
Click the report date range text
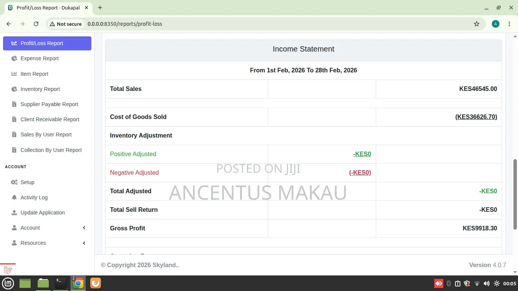[303, 70]
